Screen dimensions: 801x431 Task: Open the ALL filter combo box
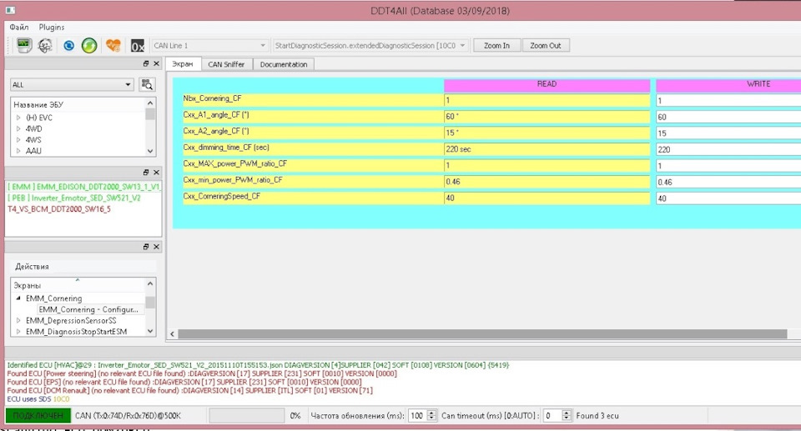(72, 84)
